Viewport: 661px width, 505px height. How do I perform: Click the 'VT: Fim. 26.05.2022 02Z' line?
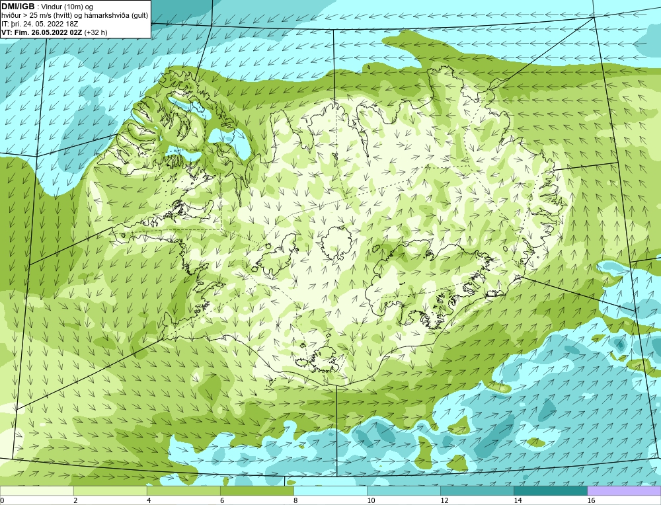54,32
